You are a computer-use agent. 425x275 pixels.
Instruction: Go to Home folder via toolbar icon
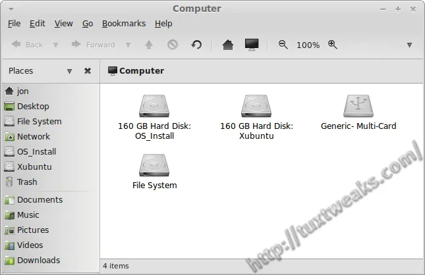pyautogui.click(x=228, y=45)
